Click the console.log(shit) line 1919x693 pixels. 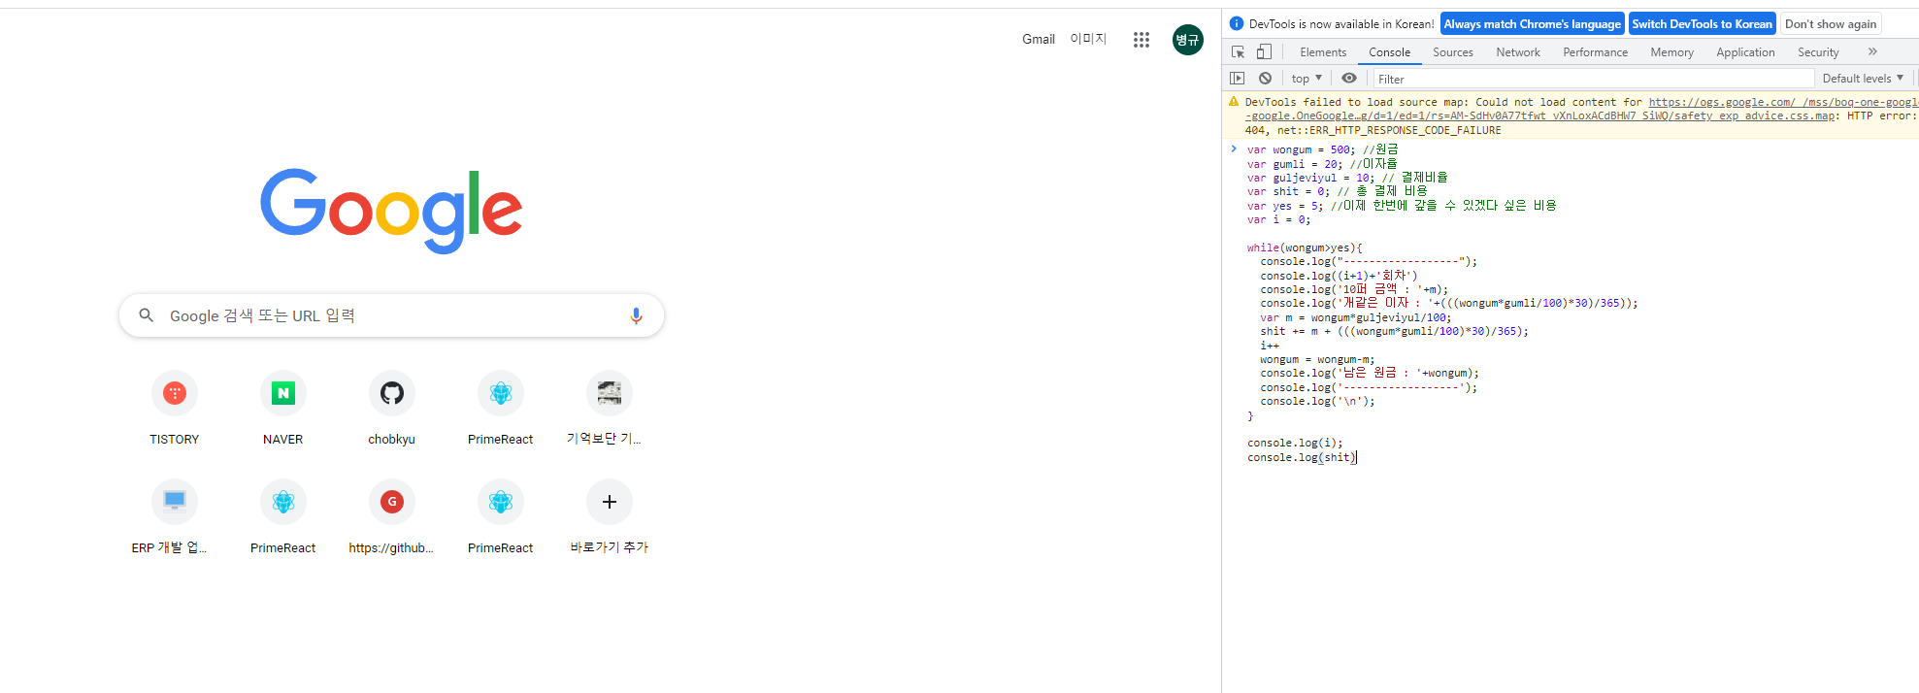click(1302, 457)
